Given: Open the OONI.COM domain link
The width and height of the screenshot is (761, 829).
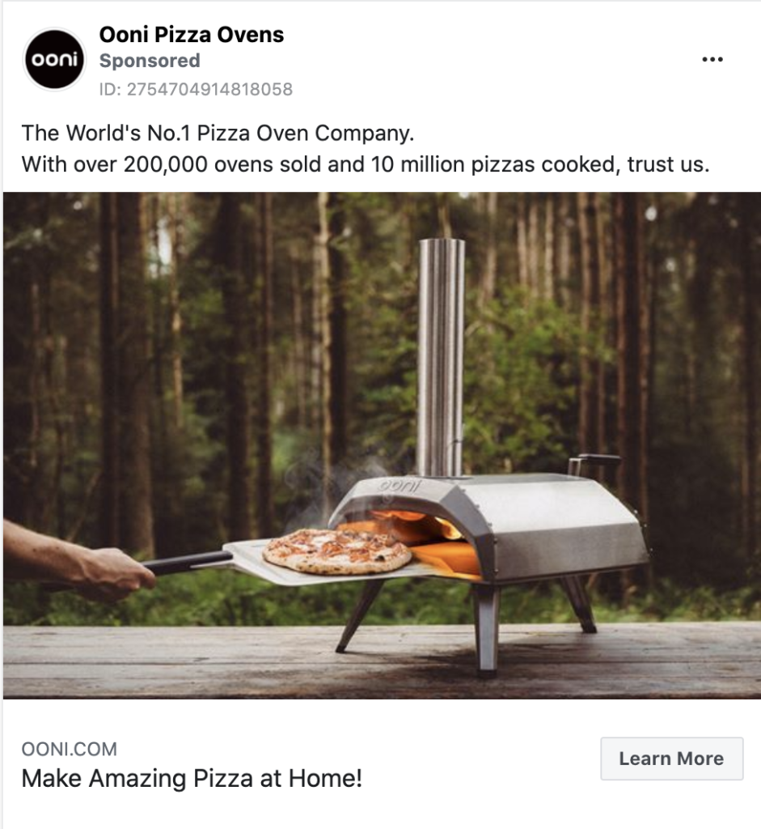Looking at the screenshot, I should (x=70, y=749).
